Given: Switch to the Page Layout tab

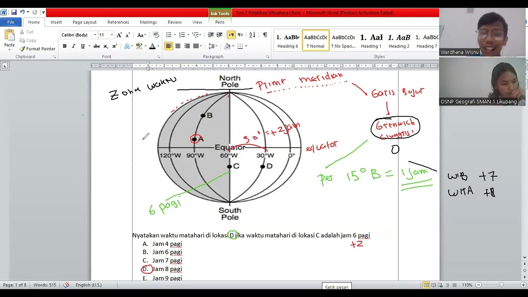Looking at the screenshot, I should pyautogui.click(x=85, y=22).
